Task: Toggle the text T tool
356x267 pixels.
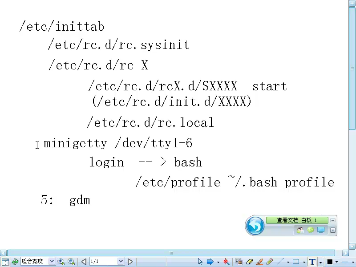Action: (x=312, y=262)
